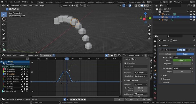Open the Interpolation Bezier dropdown
This screenshot has height=104, width=196.
[141, 85]
